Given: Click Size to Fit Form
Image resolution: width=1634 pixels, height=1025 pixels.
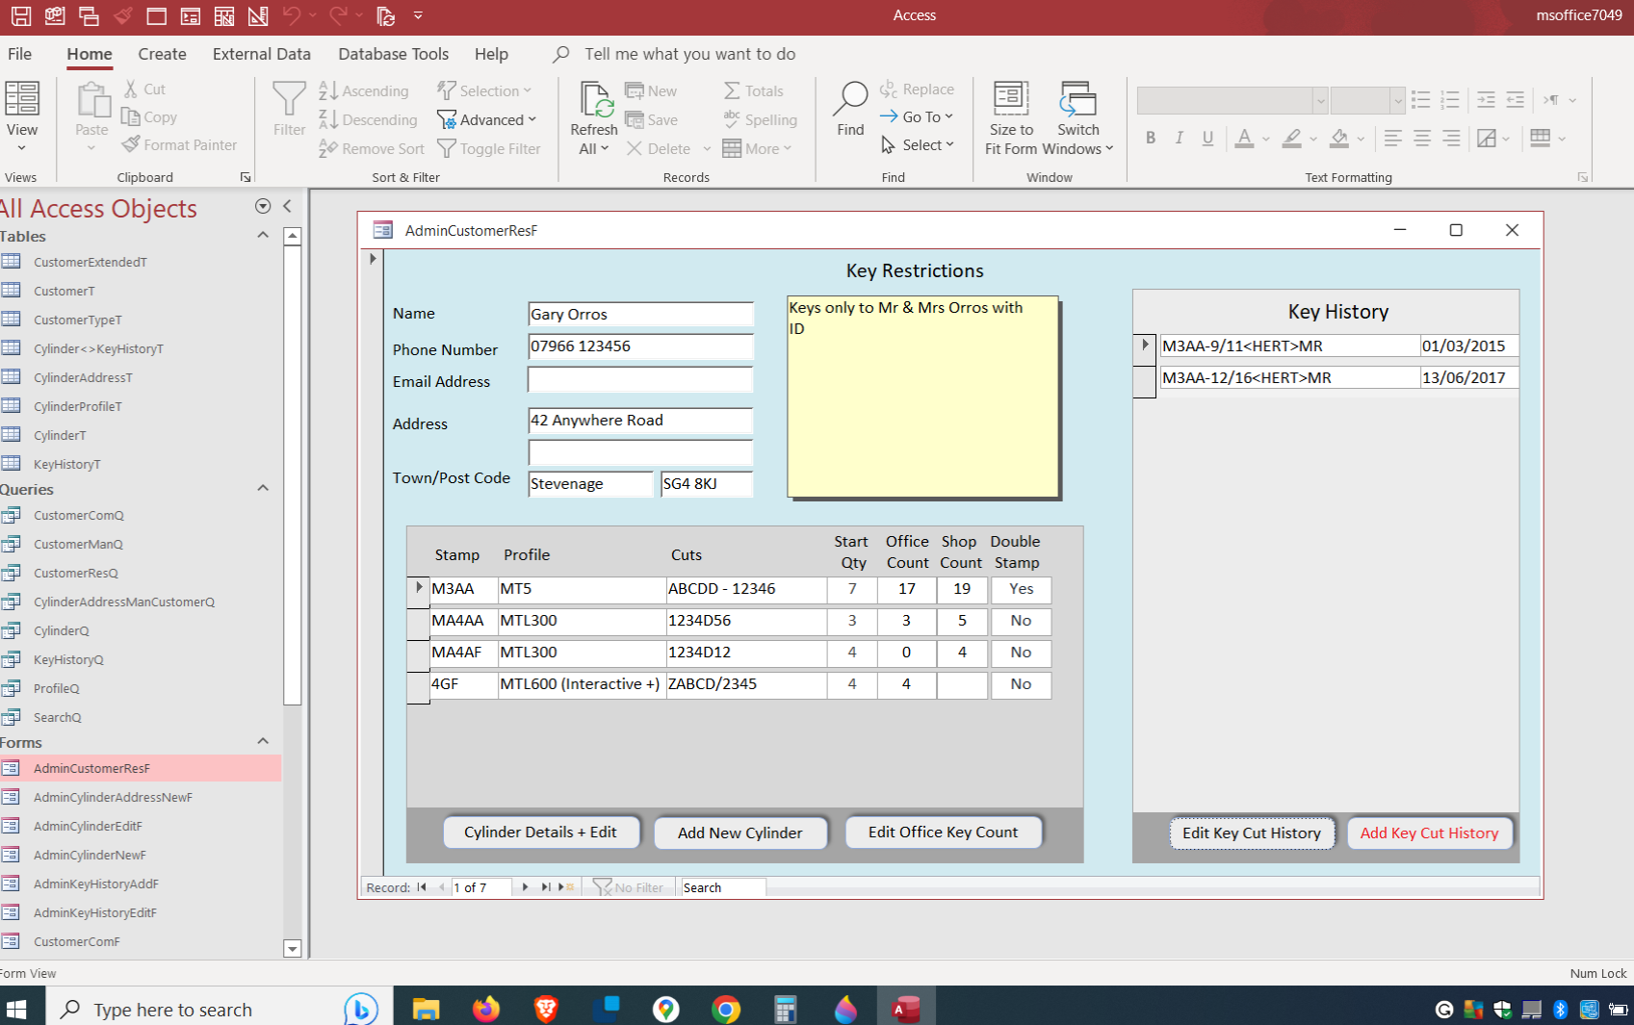Looking at the screenshot, I should click(x=1010, y=117).
